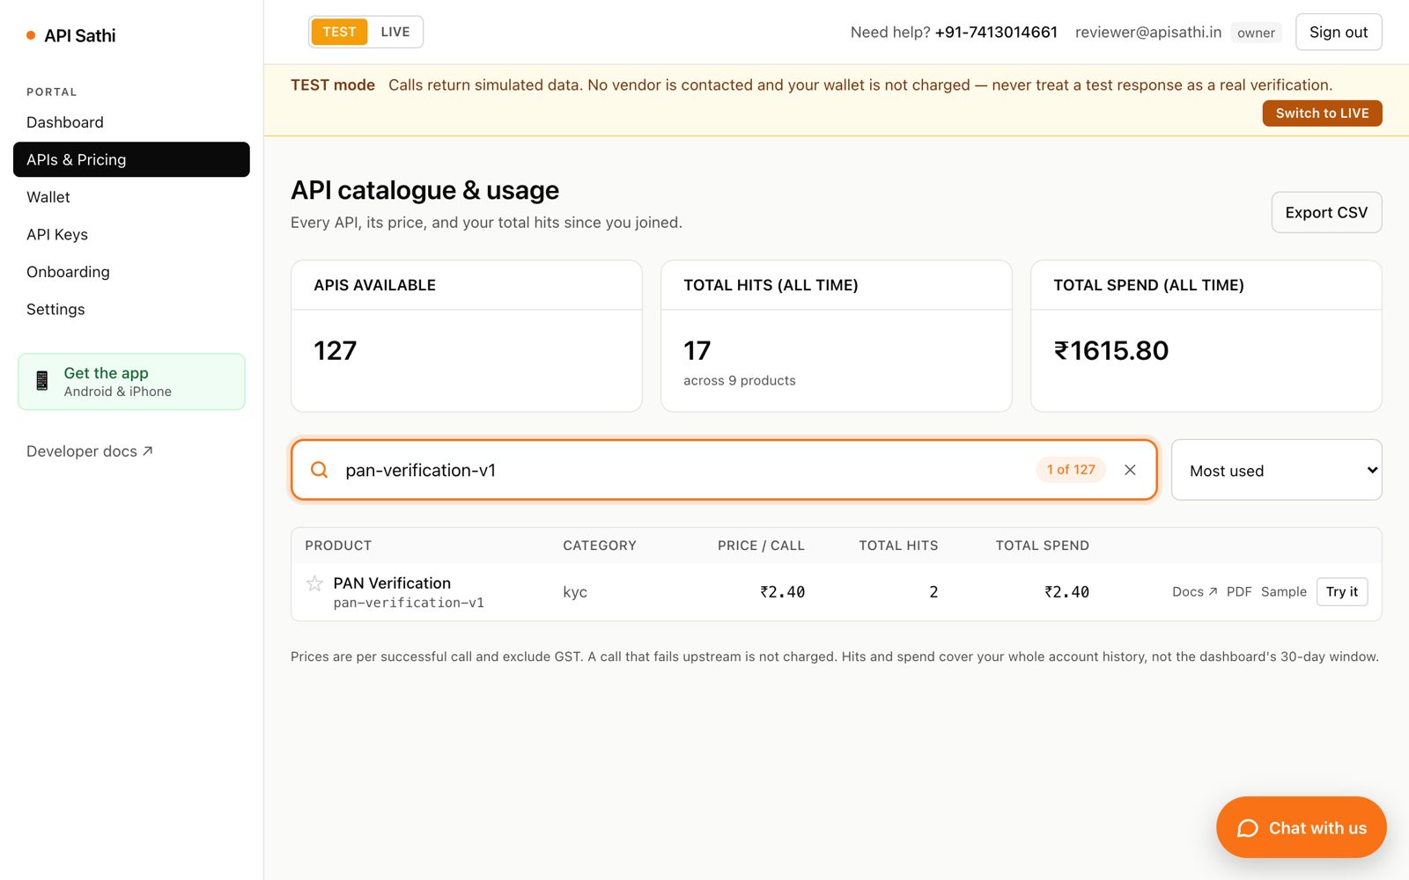Screen dimensions: 1409x880
Task: Navigate to API Keys
Action: point(131,234)
